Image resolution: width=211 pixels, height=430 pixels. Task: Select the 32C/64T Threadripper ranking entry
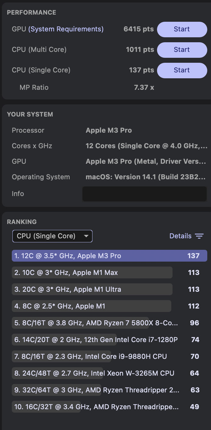pos(96,390)
